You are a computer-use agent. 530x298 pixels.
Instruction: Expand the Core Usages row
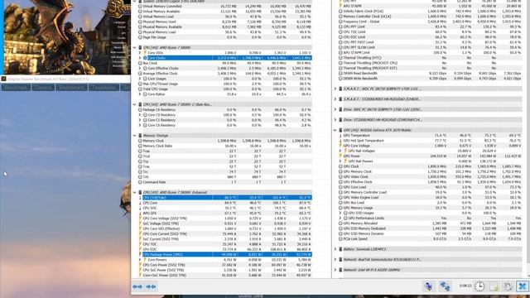coord(140,79)
